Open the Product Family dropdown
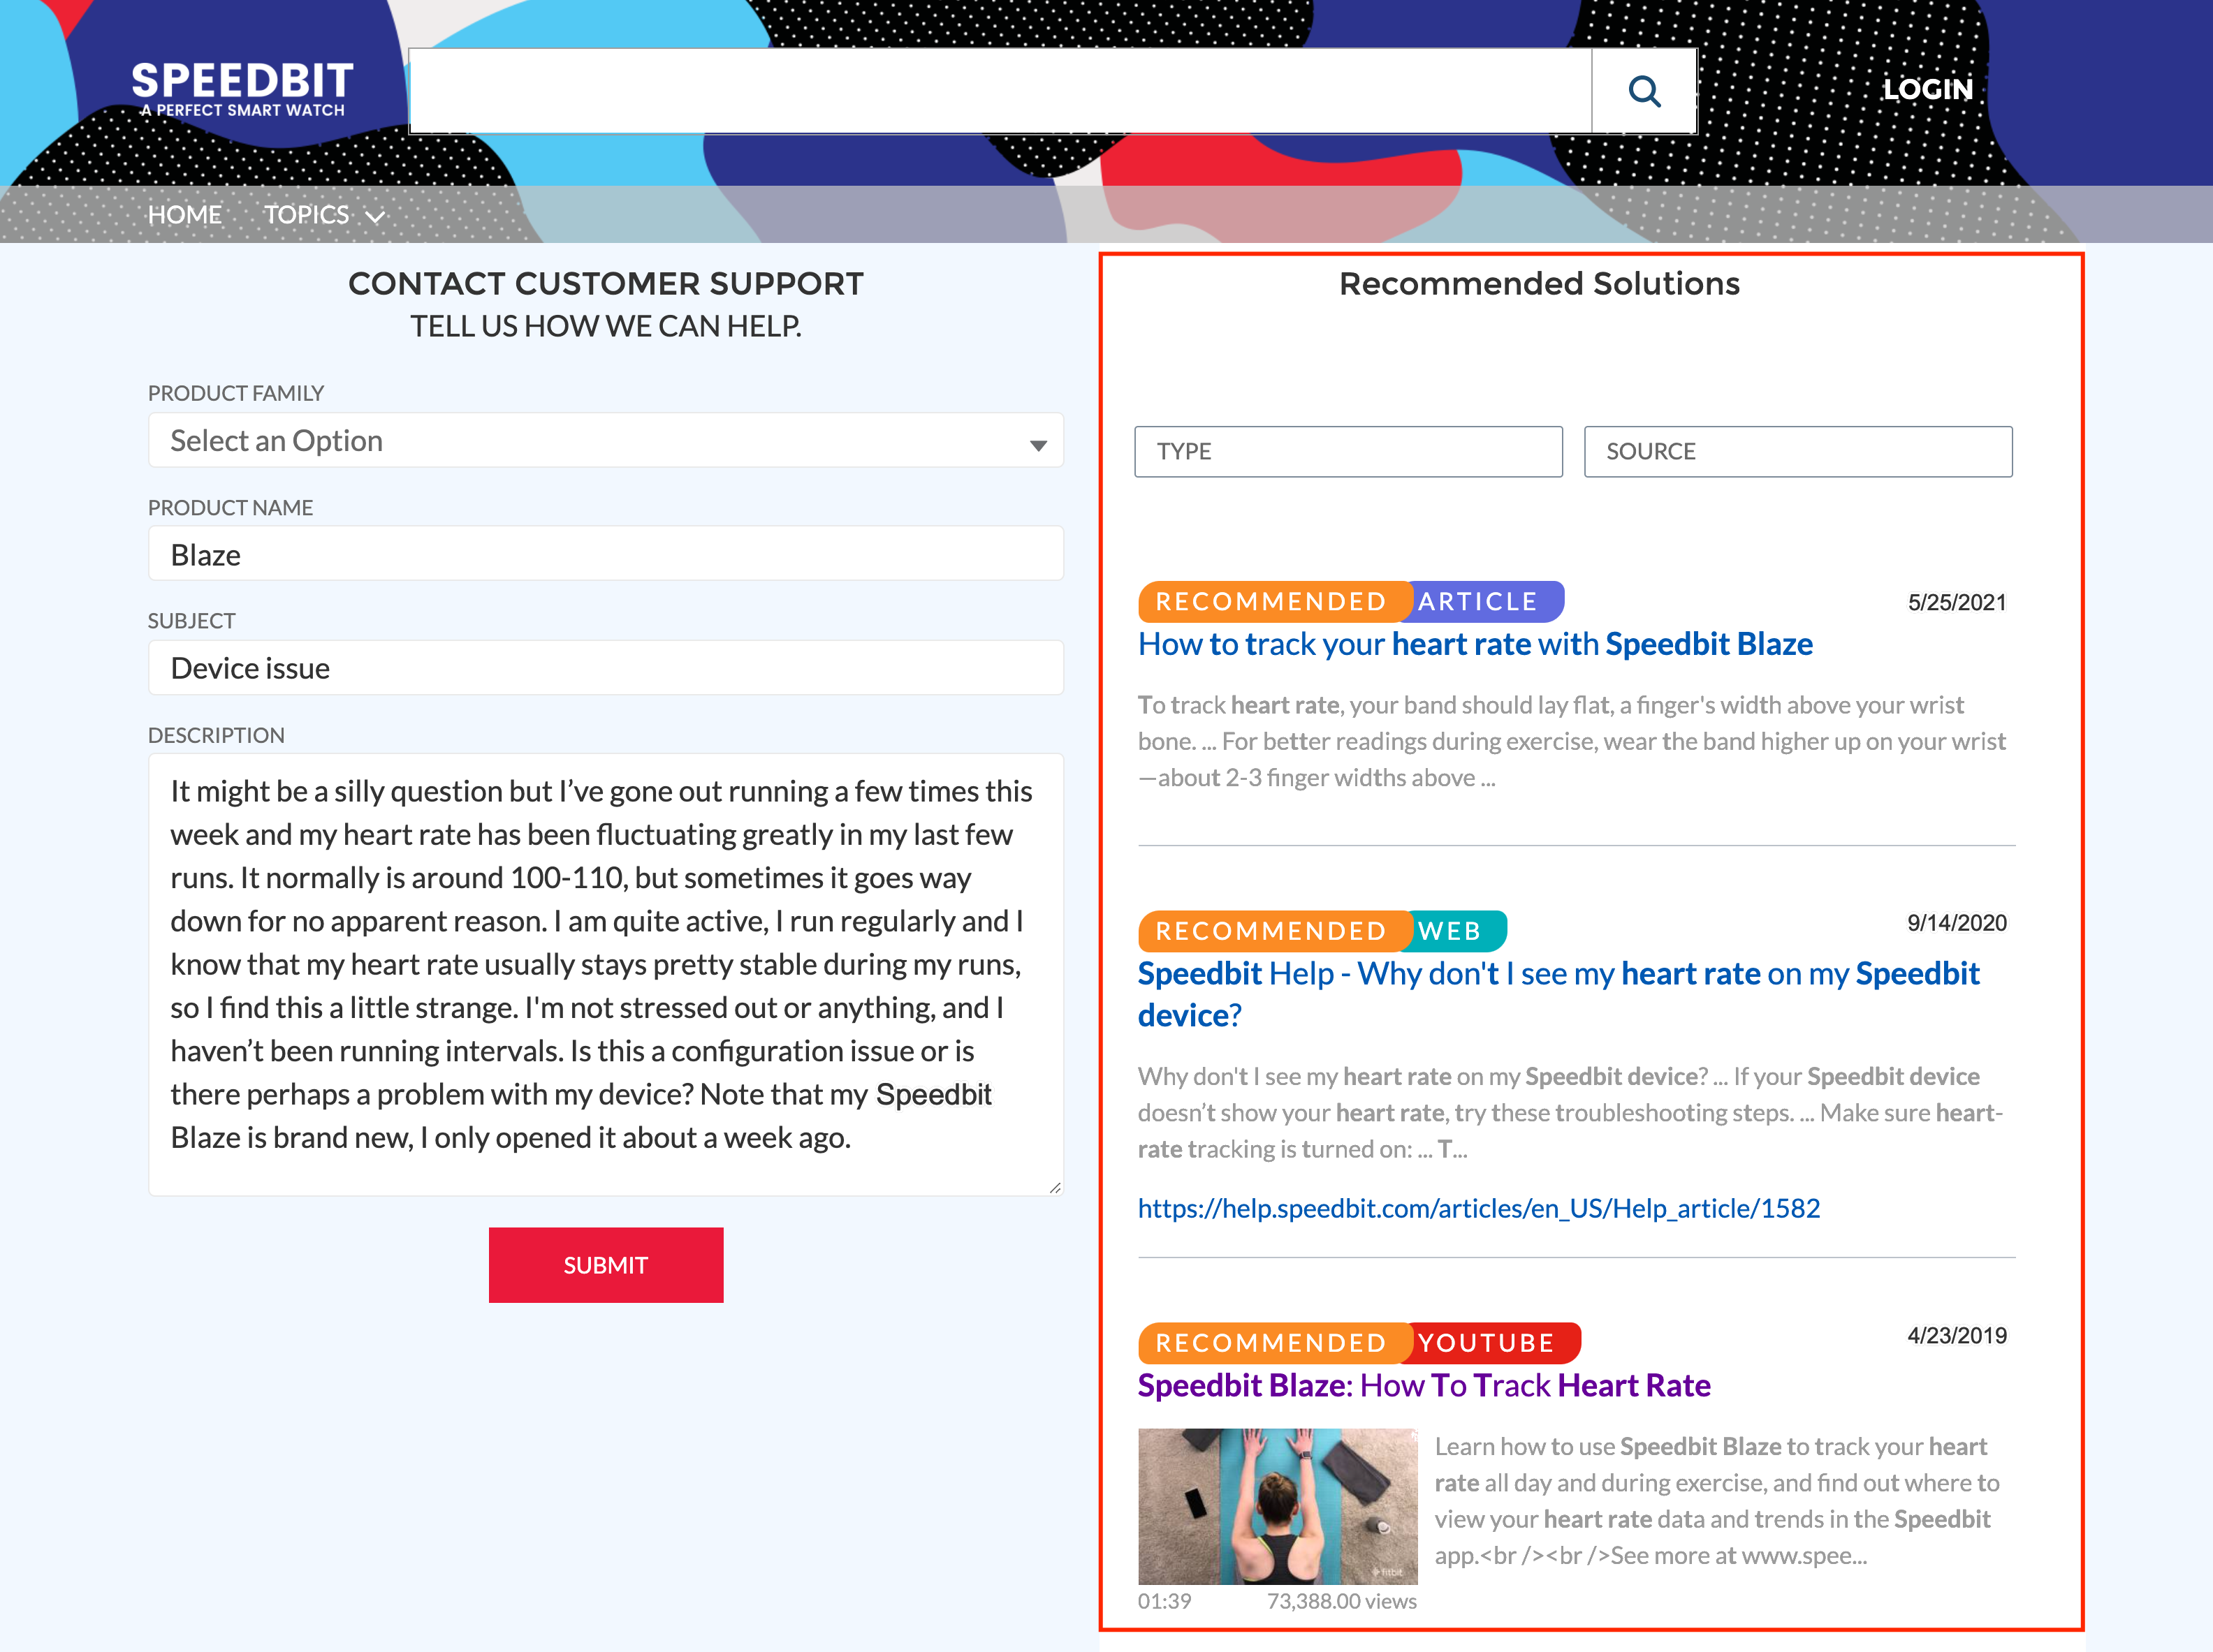Image resolution: width=2213 pixels, height=1652 pixels. (x=606, y=439)
